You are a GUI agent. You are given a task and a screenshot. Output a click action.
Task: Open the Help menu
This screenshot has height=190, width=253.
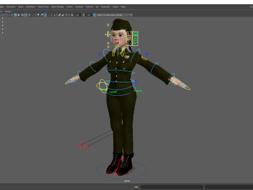[x=123, y=7]
